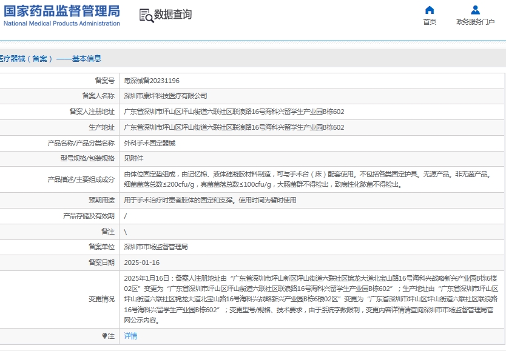Image resolution: width=506 pixels, height=351 pixels.
Task: Click the 产品存储及有效期 label
Action: [89, 216]
